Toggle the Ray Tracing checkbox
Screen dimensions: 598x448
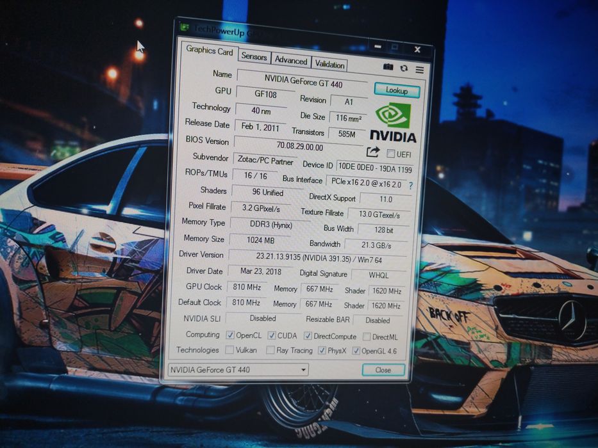coord(270,349)
